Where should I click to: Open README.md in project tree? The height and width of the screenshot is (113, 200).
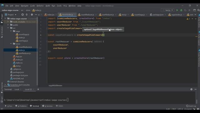[x=18, y=78]
